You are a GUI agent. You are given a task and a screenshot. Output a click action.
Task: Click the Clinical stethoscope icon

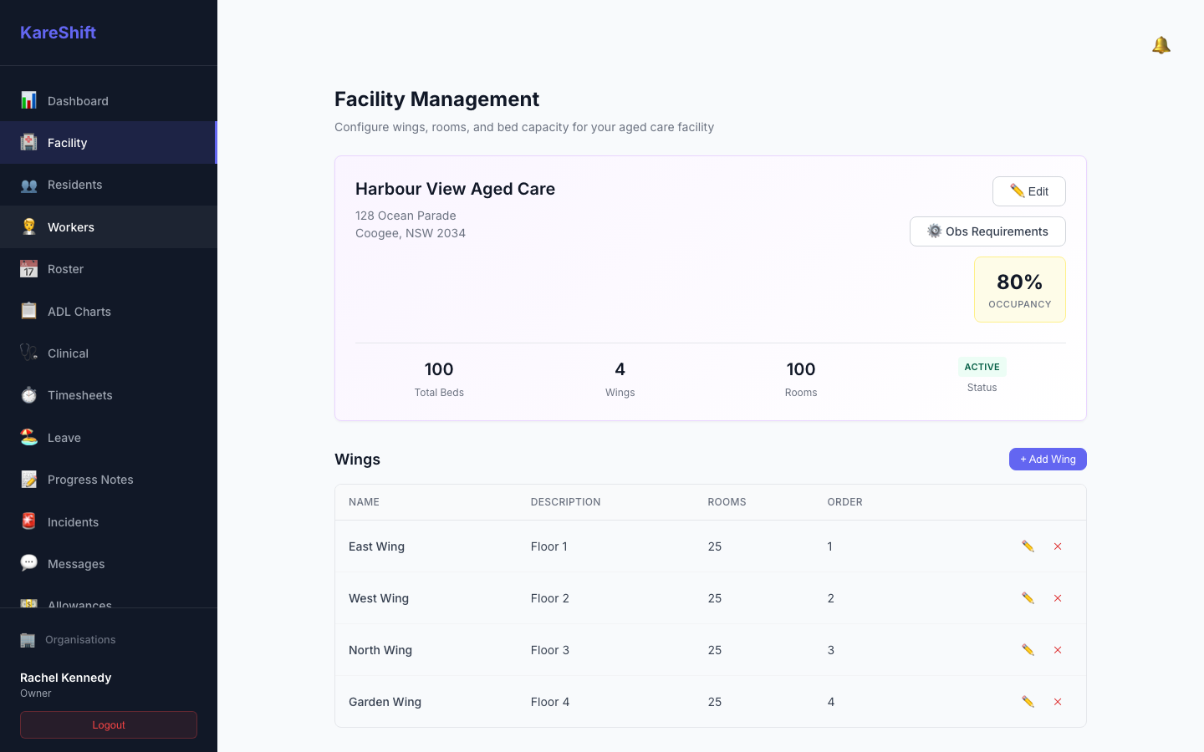(28, 353)
